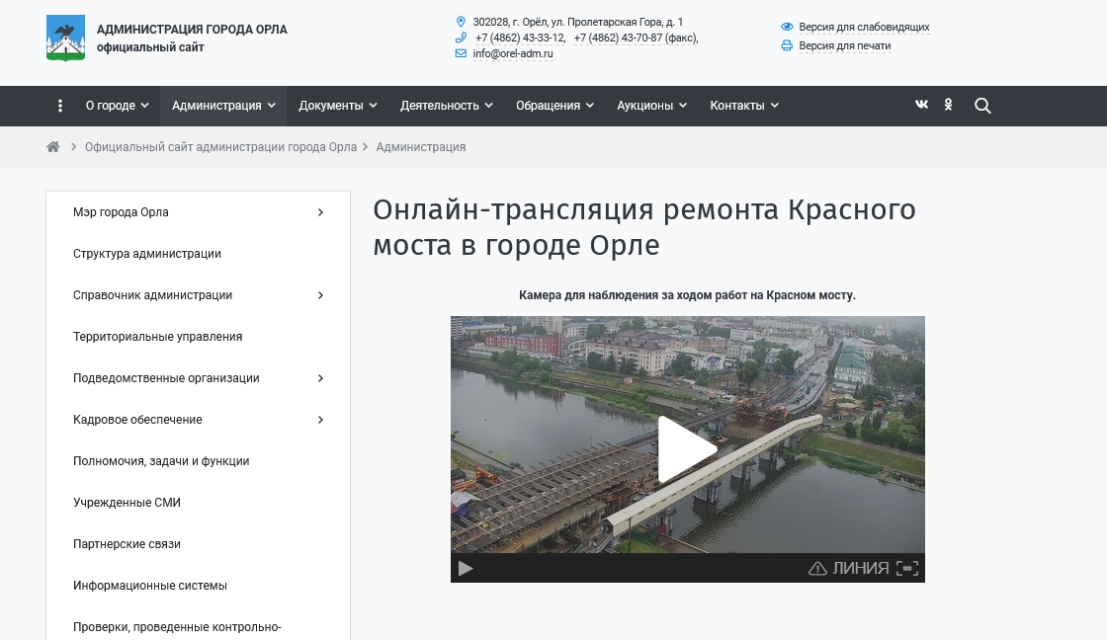Screen dimensions: 1107x640
Task: Expand the Деятельность dropdown menu
Action: (446, 106)
